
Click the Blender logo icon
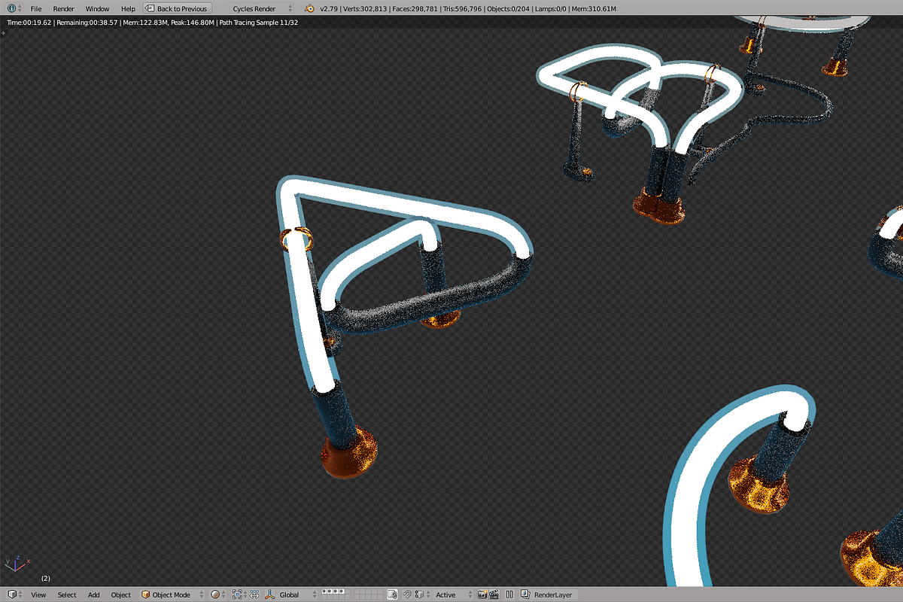click(x=310, y=8)
